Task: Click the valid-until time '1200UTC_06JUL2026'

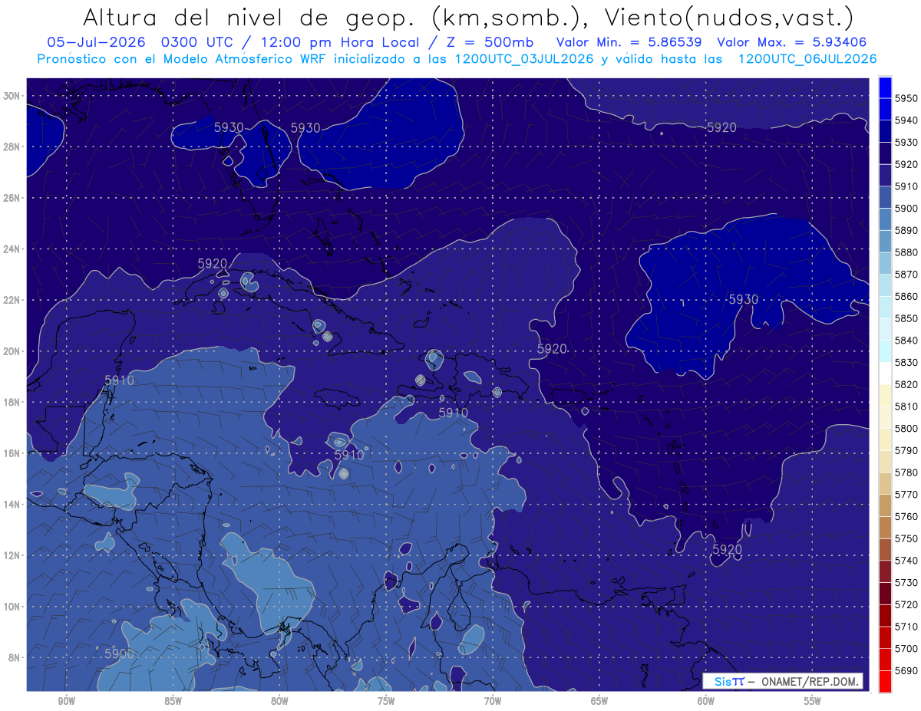Action: 807,58
